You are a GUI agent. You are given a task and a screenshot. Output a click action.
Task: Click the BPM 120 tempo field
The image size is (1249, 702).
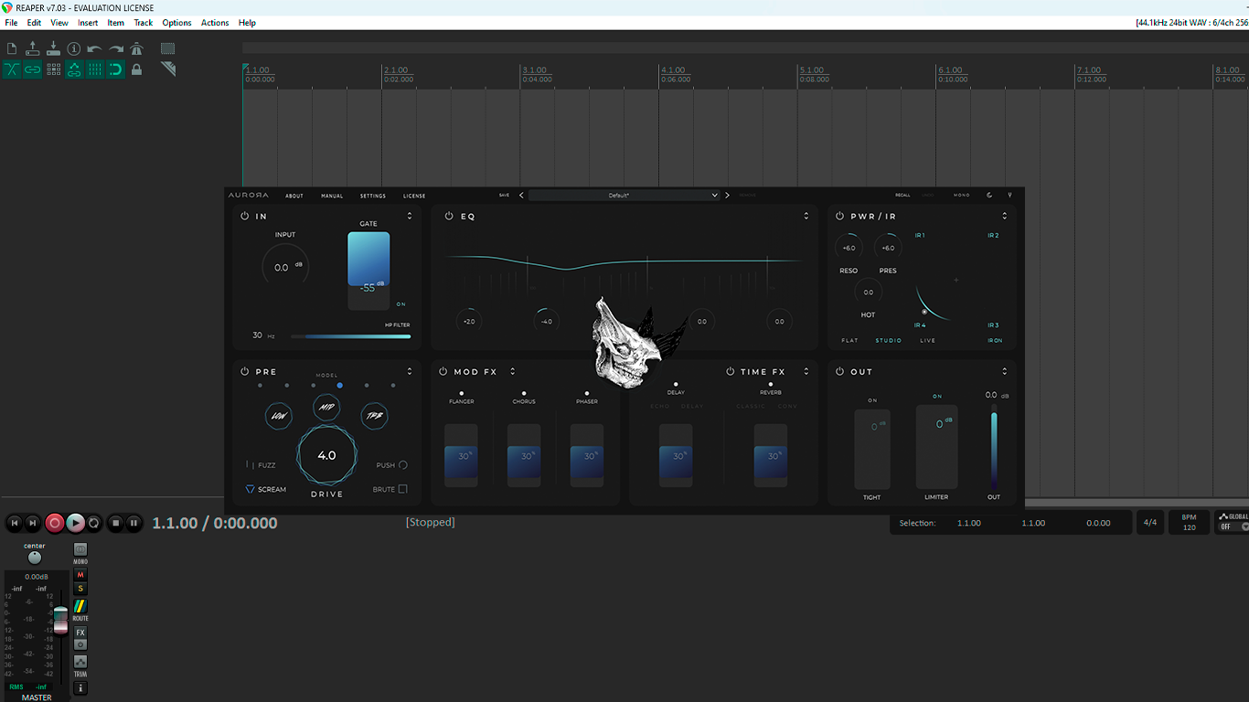1189,522
